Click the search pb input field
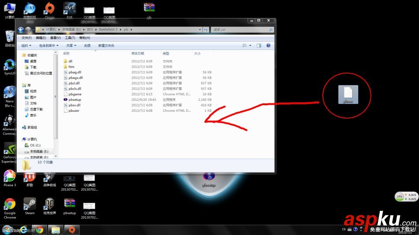Screen dimensions: 419x235 click(242, 29)
